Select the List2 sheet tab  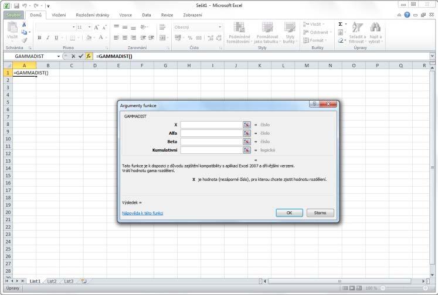(52, 281)
